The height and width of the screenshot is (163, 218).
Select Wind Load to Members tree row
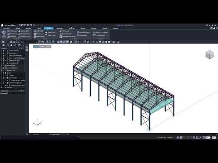pos(17,58)
